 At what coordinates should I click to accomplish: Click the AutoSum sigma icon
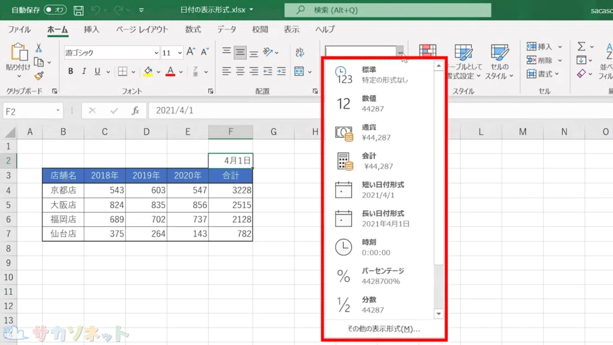tap(581, 47)
